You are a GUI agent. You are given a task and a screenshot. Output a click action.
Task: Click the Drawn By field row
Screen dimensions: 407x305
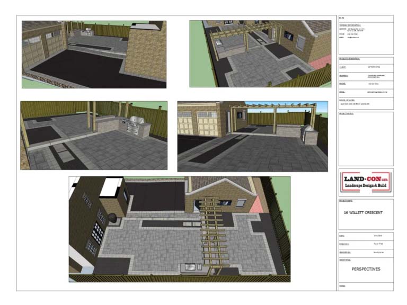[x=366, y=244]
